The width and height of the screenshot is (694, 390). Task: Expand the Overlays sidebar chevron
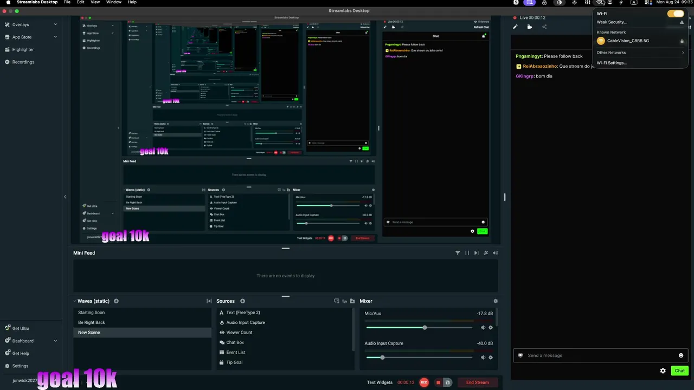tap(55, 24)
